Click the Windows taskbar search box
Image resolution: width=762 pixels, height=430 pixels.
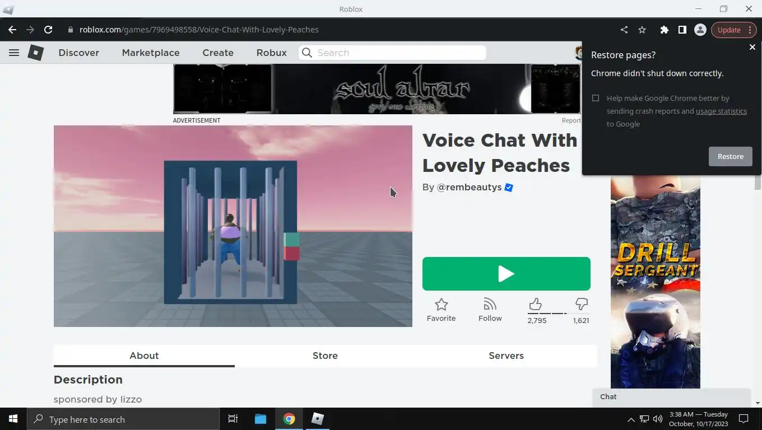[x=123, y=419]
